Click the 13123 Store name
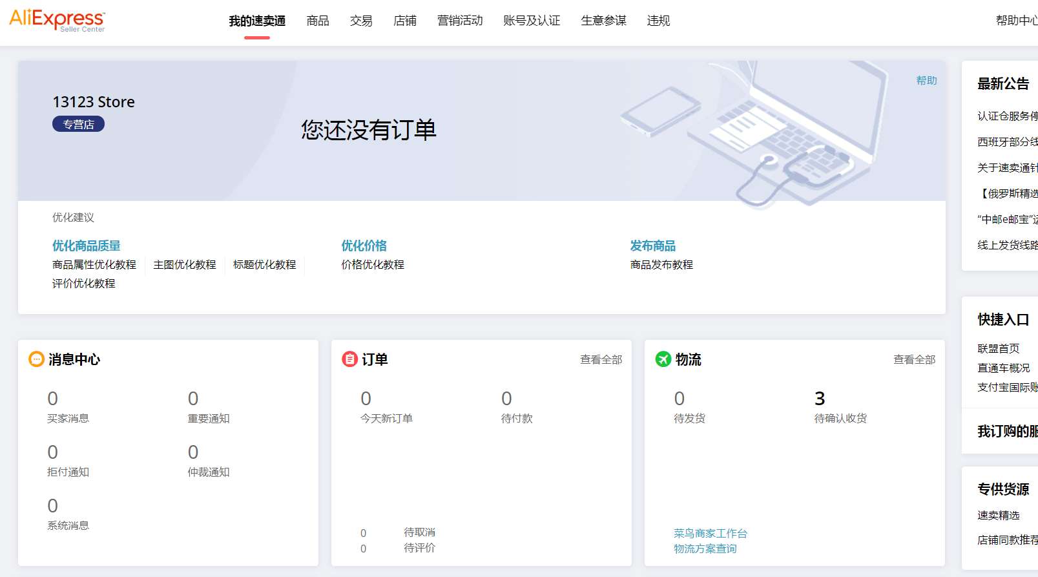The height and width of the screenshot is (577, 1038). point(94,102)
